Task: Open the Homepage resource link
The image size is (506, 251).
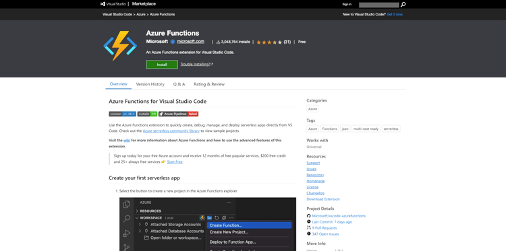Action: (x=316, y=181)
